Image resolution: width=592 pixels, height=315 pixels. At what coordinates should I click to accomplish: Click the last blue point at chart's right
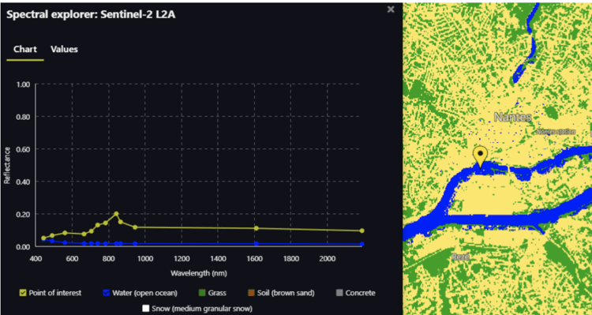click(x=362, y=244)
